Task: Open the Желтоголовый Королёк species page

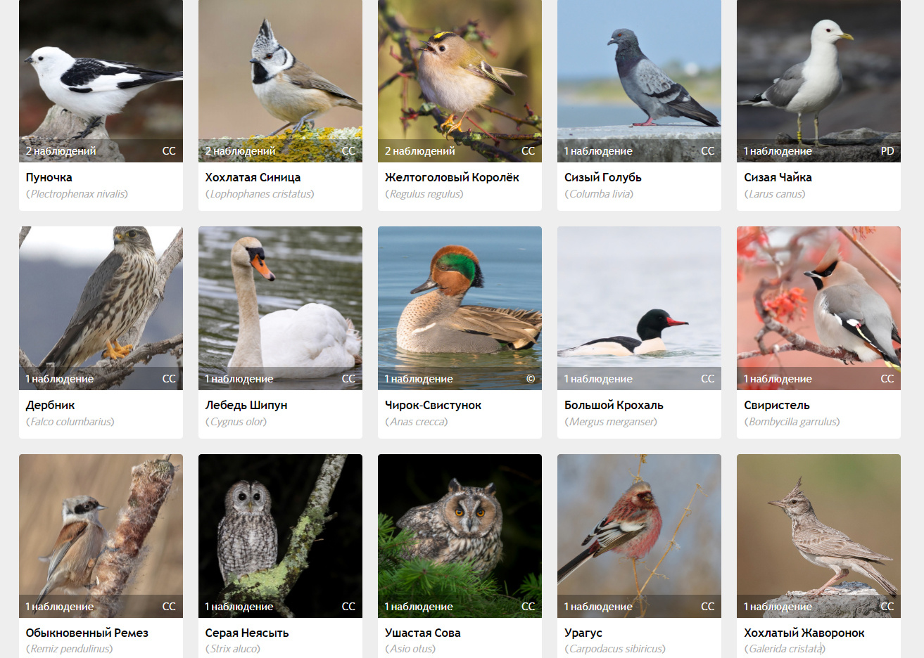Action: [x=452, y=177]
